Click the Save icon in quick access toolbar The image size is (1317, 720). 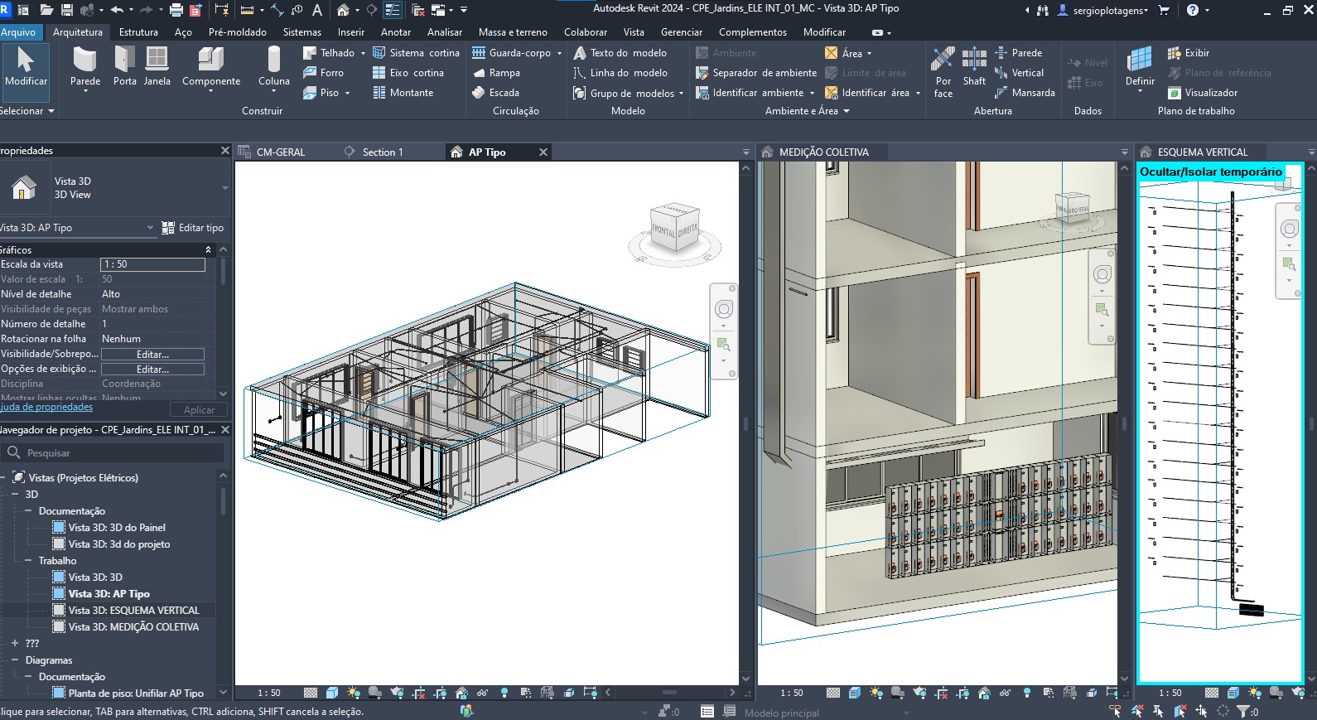point(66,10)
